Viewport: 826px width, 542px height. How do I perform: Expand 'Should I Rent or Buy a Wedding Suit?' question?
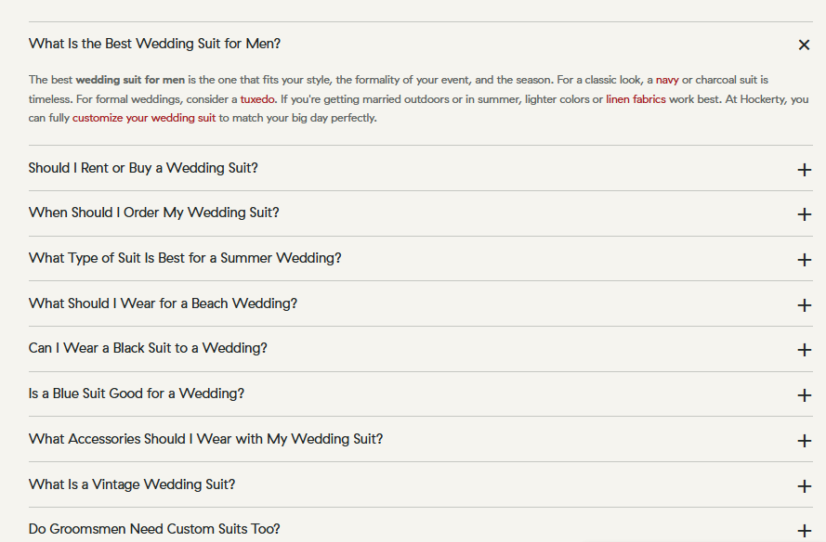[143, 168]
